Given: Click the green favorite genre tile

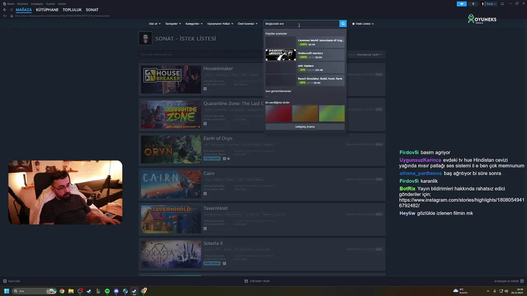Looking at the screenshot, I should 332,113.
